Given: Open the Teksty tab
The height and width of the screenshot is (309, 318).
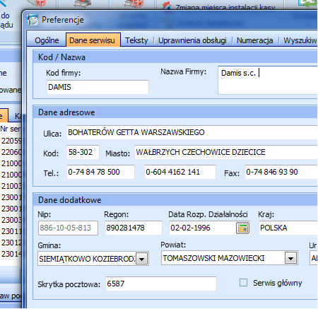Looking at the screenshot, I should tap(136, 40).
